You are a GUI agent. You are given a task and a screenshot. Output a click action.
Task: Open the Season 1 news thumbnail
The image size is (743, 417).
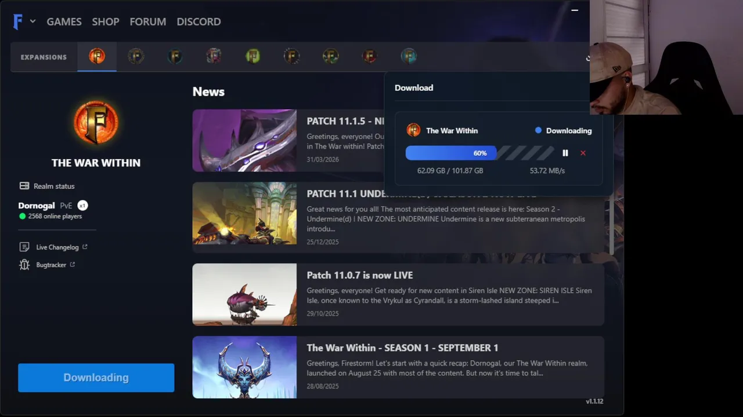point(244,367)
